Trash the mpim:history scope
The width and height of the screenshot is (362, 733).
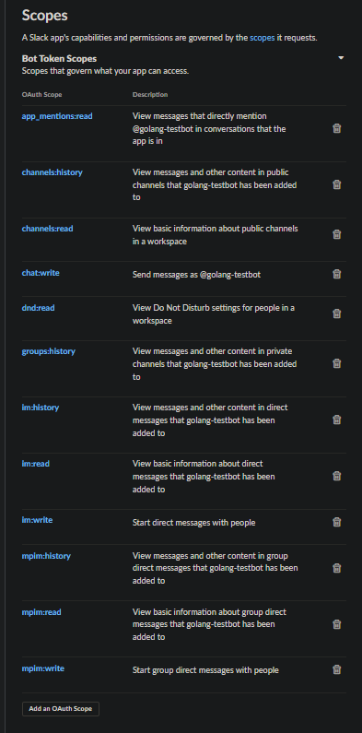[336, 568]
